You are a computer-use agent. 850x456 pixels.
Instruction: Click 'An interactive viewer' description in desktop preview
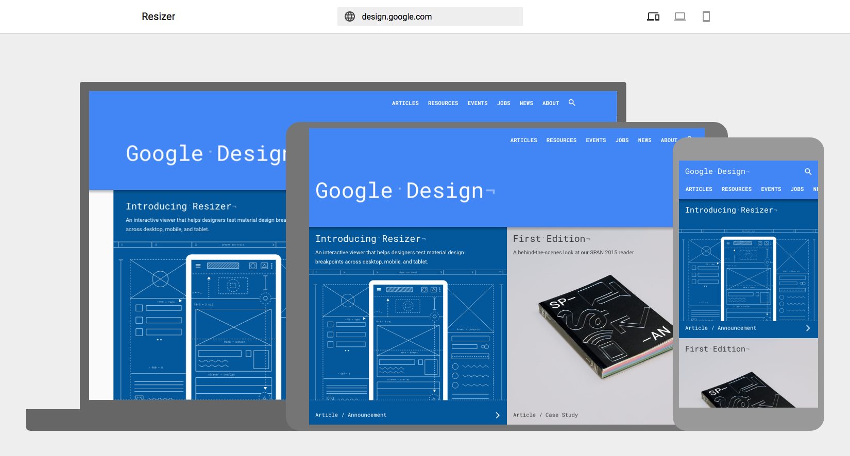pos(206,225)
